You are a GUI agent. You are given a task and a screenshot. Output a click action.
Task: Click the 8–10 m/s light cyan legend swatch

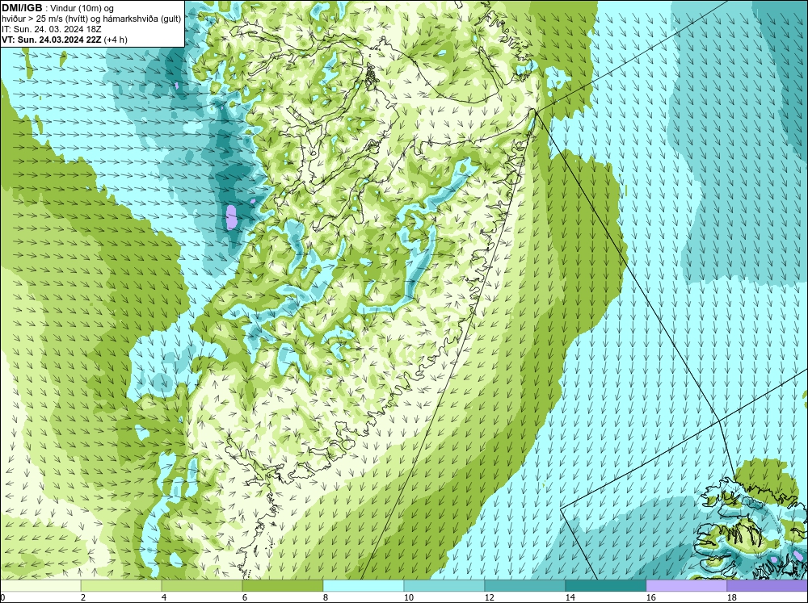click(x=364, y=585)
